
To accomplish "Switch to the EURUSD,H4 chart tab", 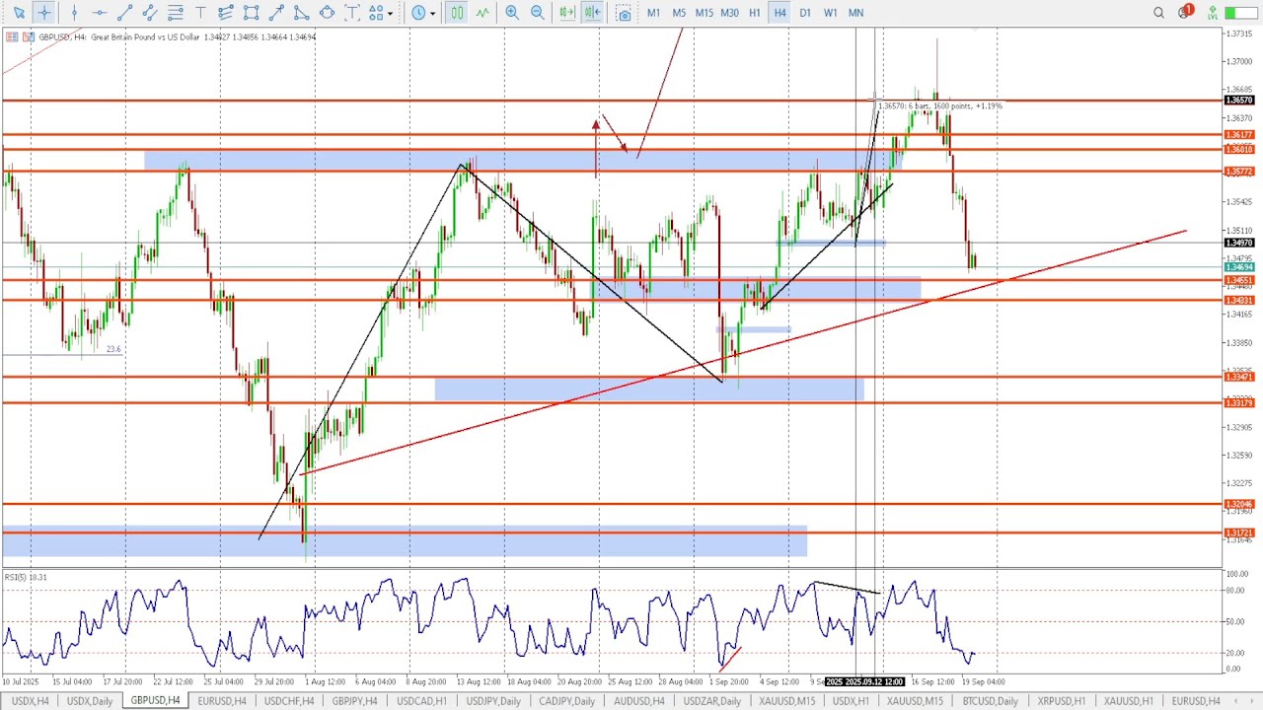I will pos(221,701).
